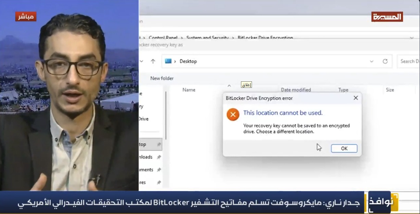Click the pin icon beside the Documents sidebar item
The width and height of the screenshot is (420, 214).
click(x=159, y=170)
